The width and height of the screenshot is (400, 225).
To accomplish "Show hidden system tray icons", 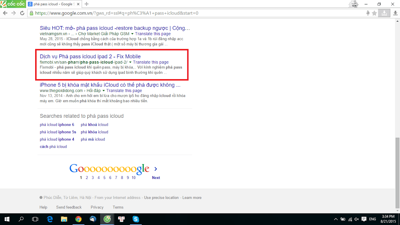I will pyautogui.click(x=335, y=219).
